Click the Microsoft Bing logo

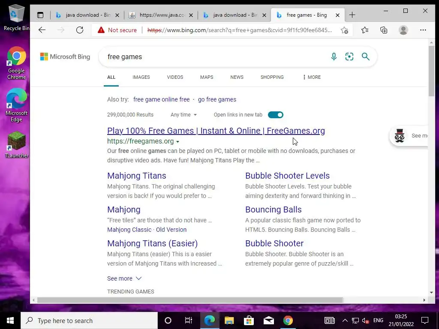(65, 57)
